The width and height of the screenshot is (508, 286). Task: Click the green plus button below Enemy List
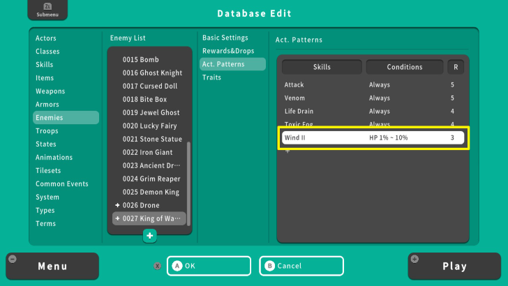149,236
